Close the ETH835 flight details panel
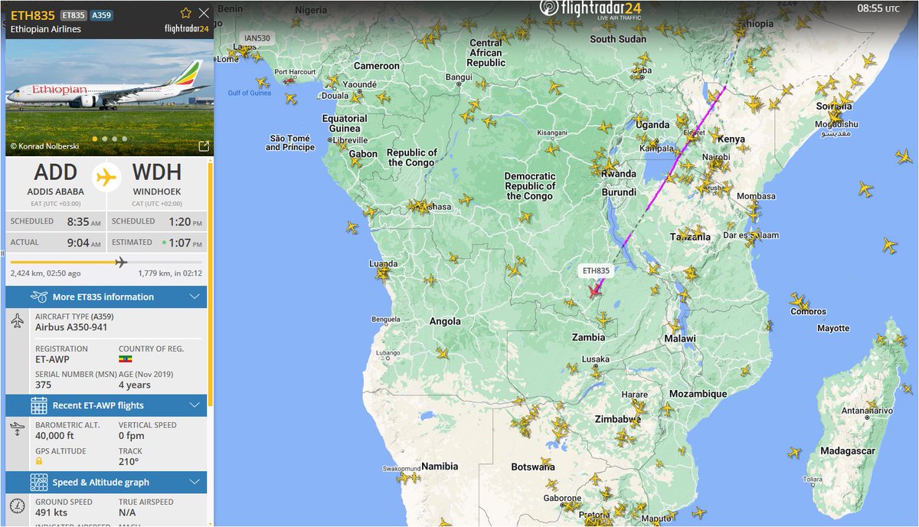This screenshot has height=527, width=919. 203,13
